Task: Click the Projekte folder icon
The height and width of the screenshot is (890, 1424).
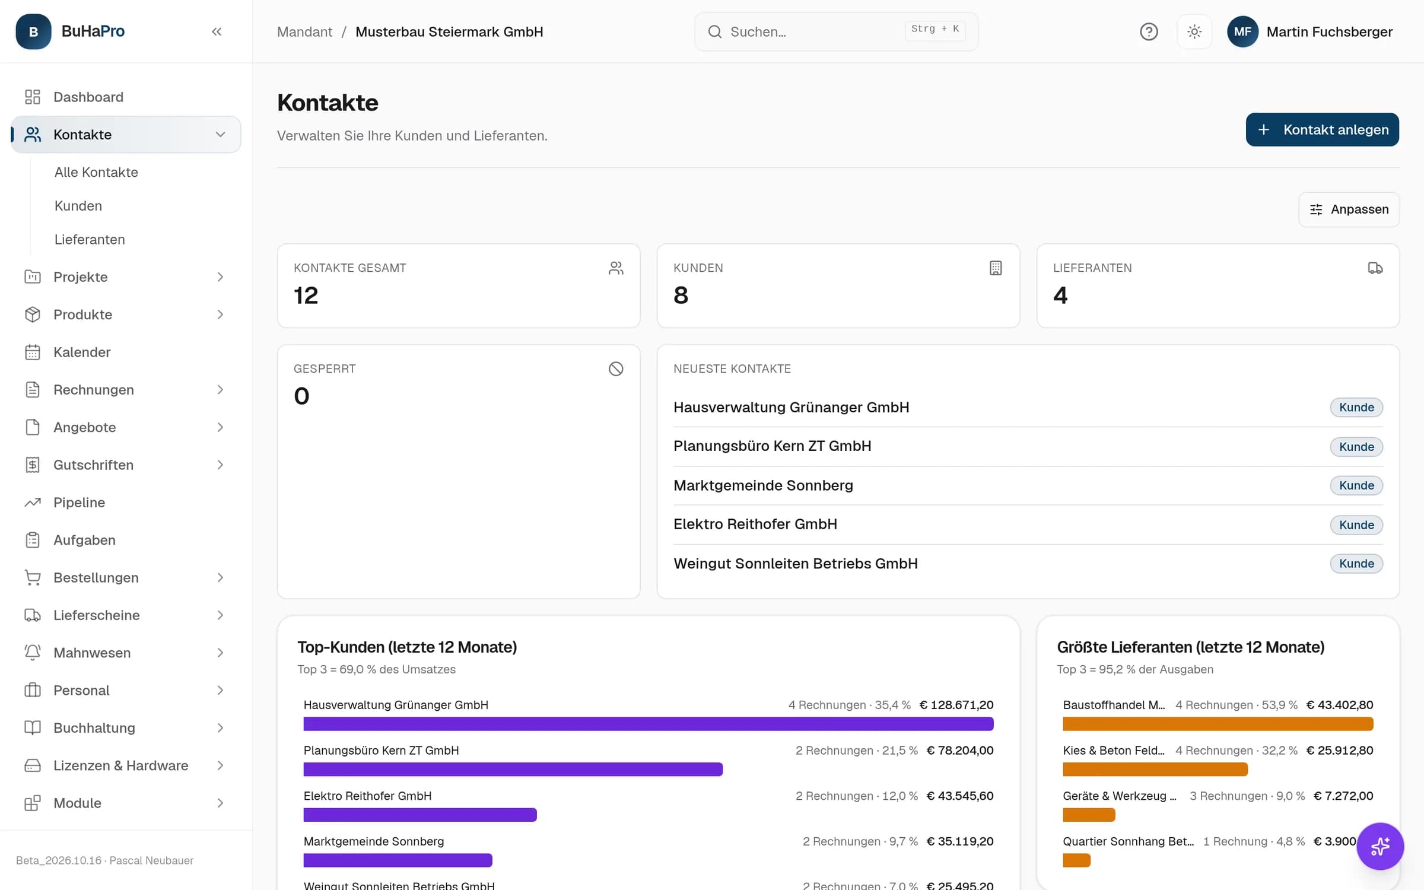Action: point(33,276)
